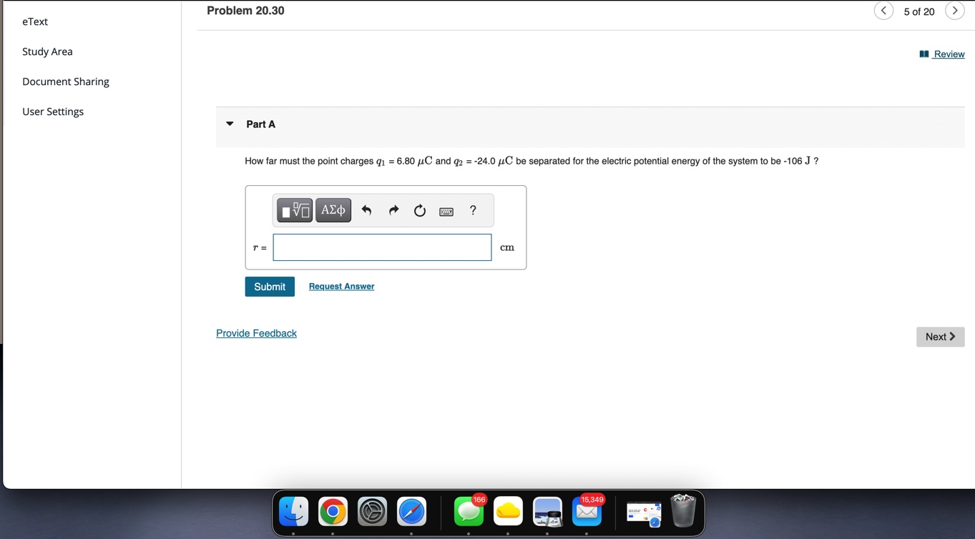Open Google Chrome from the Dock
Image resolution: width=975 pixels, height=539 pixels.
click(333, 512)
